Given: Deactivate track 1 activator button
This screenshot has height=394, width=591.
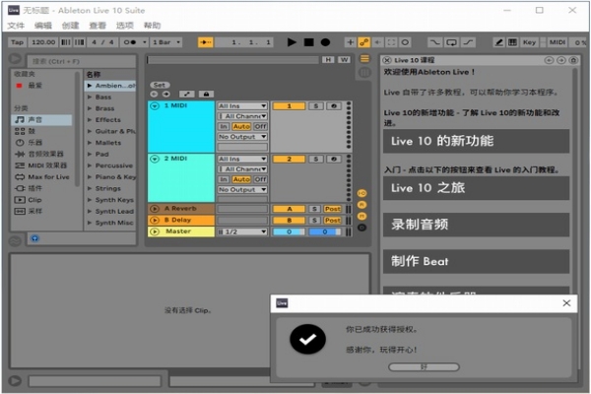Looking at the screenshot, I should (289, 106).
